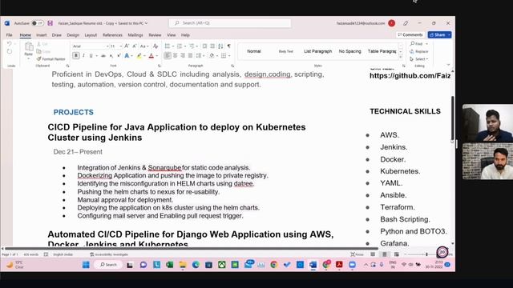
Task: Click the Bullets list icon
Action: click(x=168, y=46)
